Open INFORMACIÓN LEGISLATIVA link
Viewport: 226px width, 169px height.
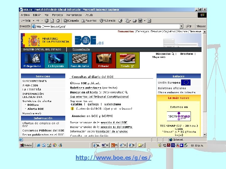pos(33,95)
